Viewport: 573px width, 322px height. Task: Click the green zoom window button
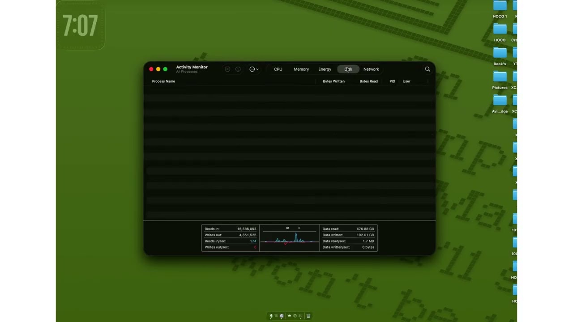coord(165,69)
